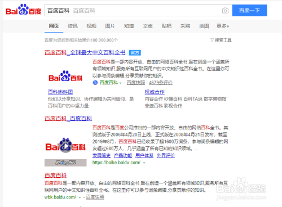Go to the 贴吧 tab
Image resolution: width=282 pixels, height=207 pixels.
pos(166,26)
